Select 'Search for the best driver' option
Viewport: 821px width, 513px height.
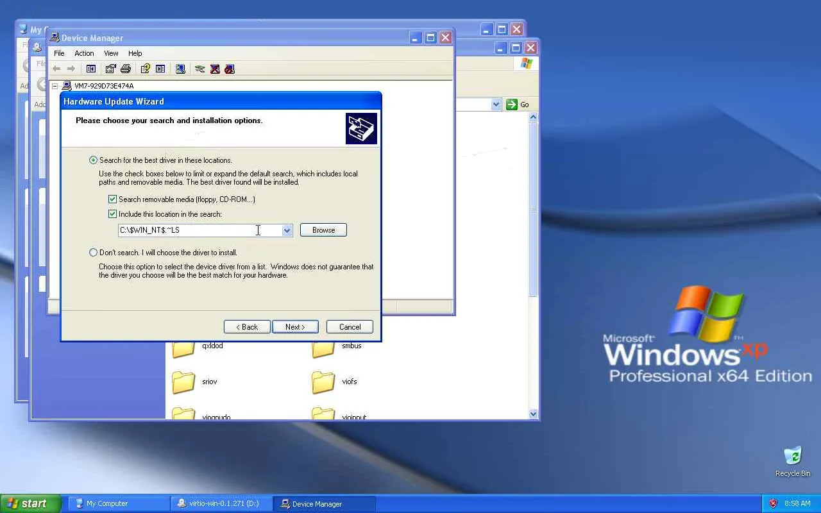coord(94,160)
